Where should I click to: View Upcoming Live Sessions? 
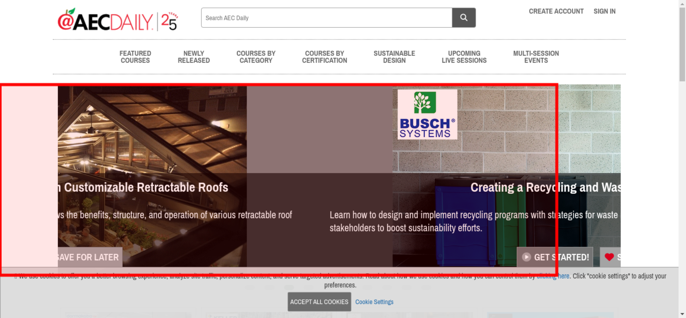tap(464, 57)
